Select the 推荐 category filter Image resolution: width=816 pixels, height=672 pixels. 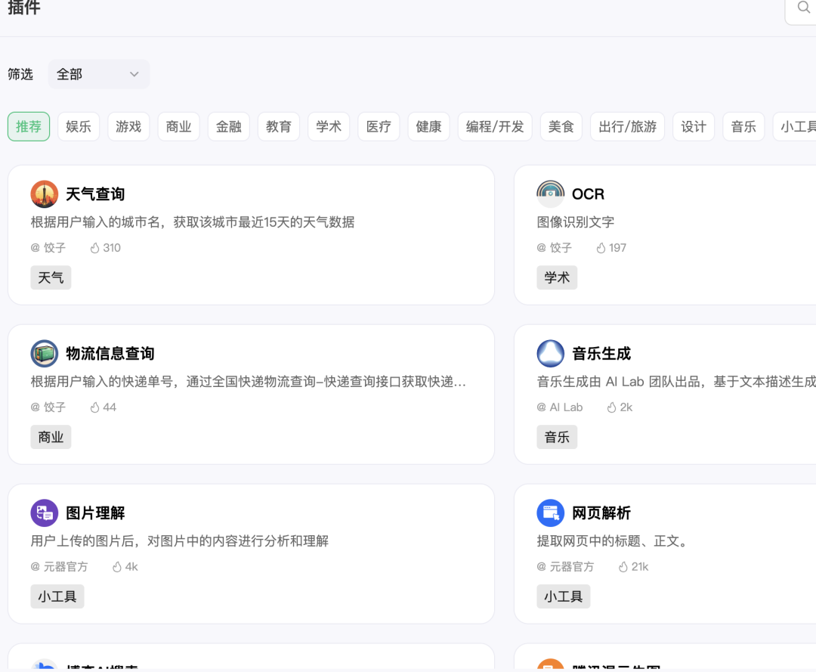coord(28,126)
